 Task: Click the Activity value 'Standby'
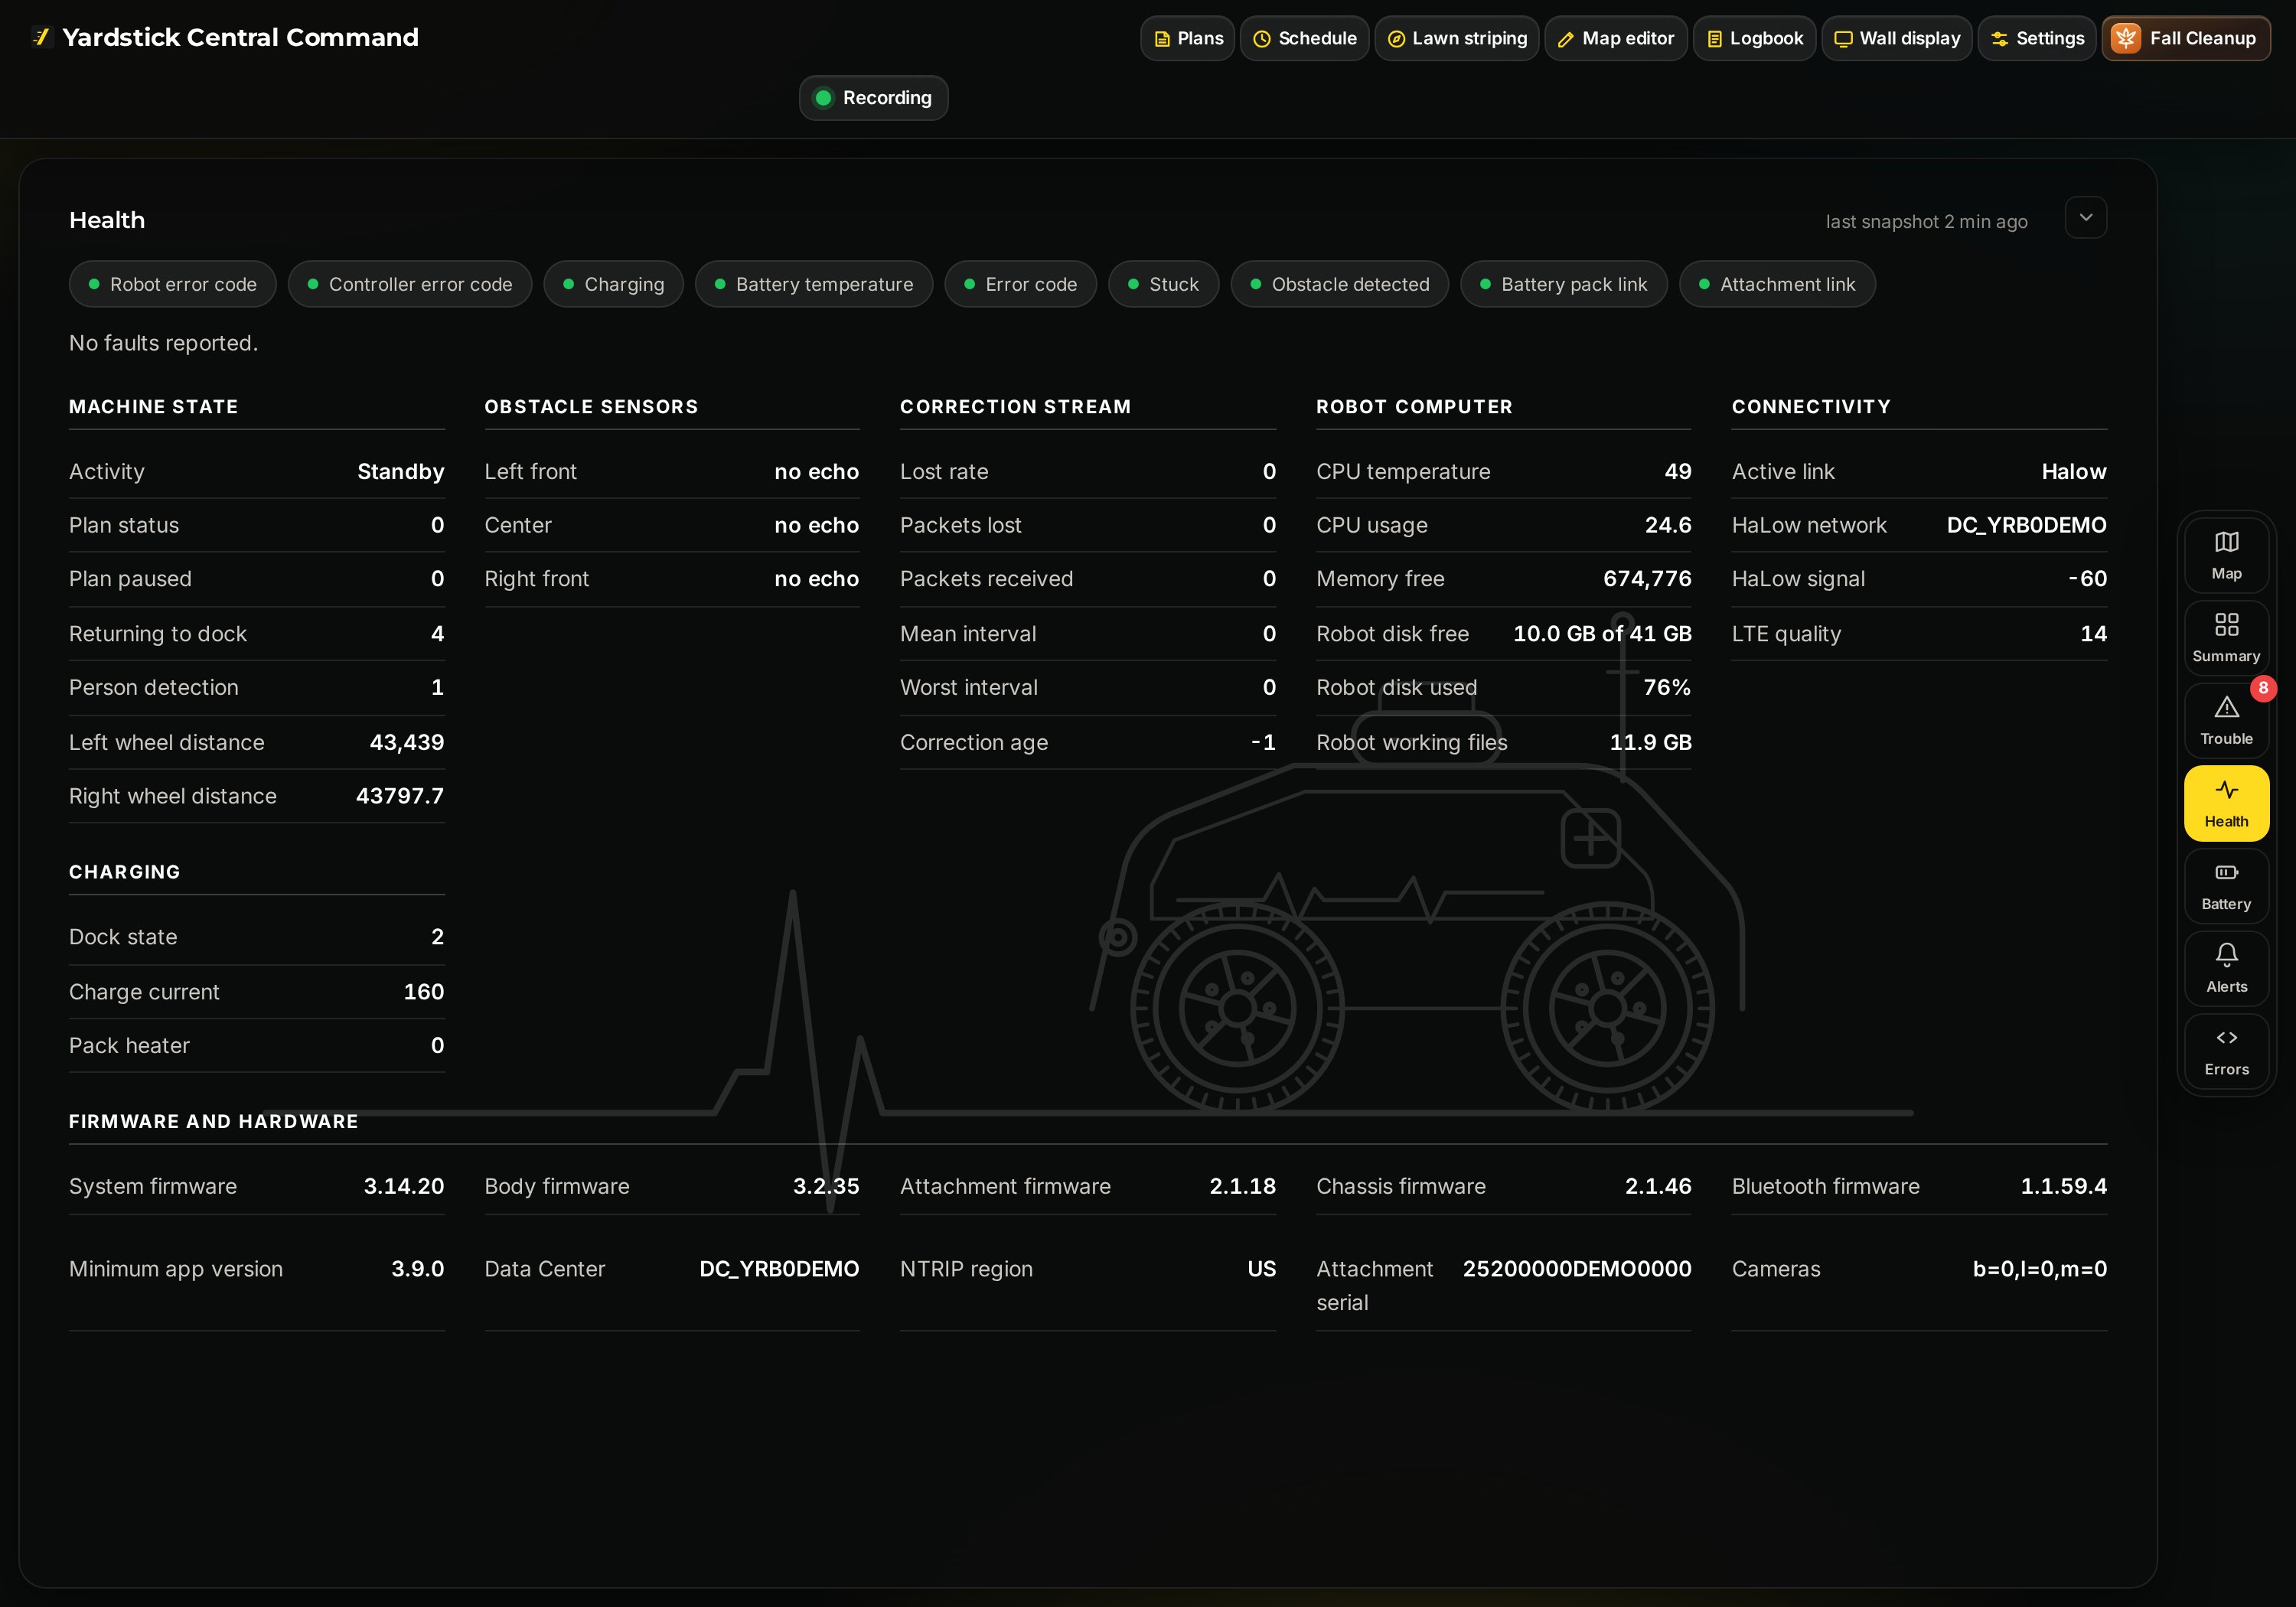point(400,471)
